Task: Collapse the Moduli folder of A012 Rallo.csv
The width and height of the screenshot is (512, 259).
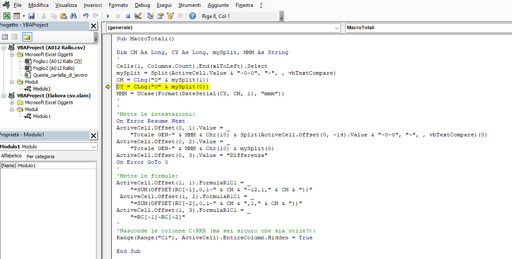Action: pyautogui.click(x=12, y=82)
